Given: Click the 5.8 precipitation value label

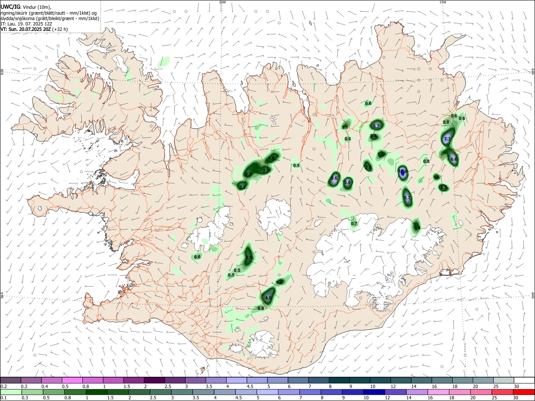Looking at the screenshot, I should (347, 183).
